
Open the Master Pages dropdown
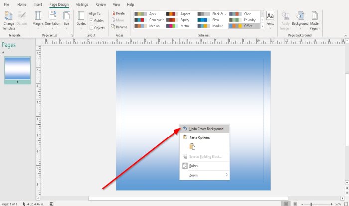click(x=315, y=21)
